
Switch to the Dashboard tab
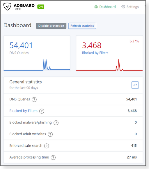point(105,7)
